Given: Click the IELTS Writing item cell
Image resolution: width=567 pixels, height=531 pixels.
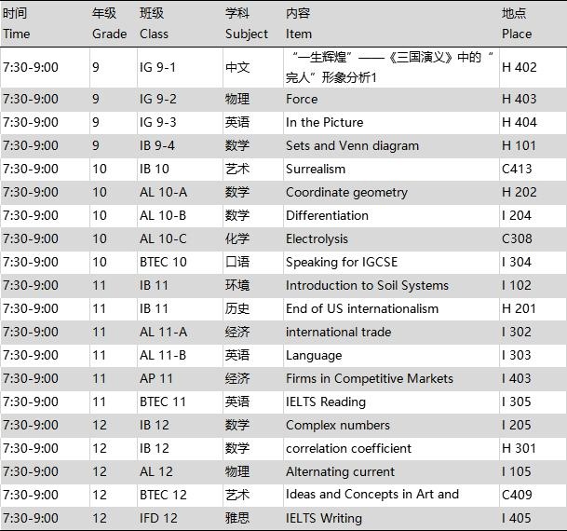Looking at the screenshot, I should tap(324, 518).
